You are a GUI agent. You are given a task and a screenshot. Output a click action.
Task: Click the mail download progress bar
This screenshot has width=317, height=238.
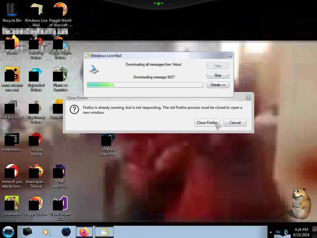pyautogui.click(x=145, y=85)
